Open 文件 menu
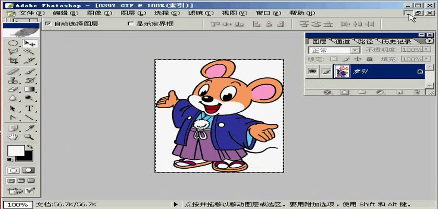 click(x=32, y=13)
